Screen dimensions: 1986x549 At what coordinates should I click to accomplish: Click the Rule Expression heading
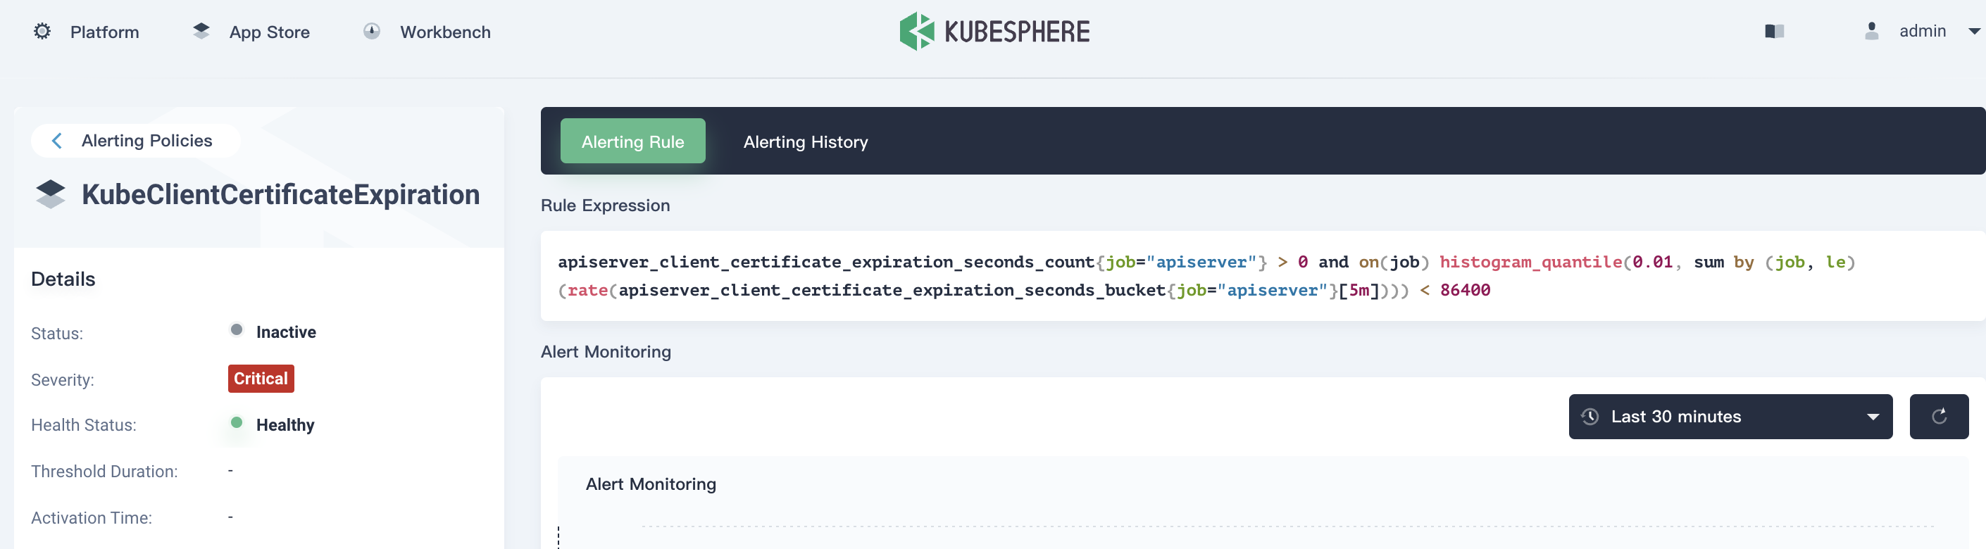[x=605, y=206]
